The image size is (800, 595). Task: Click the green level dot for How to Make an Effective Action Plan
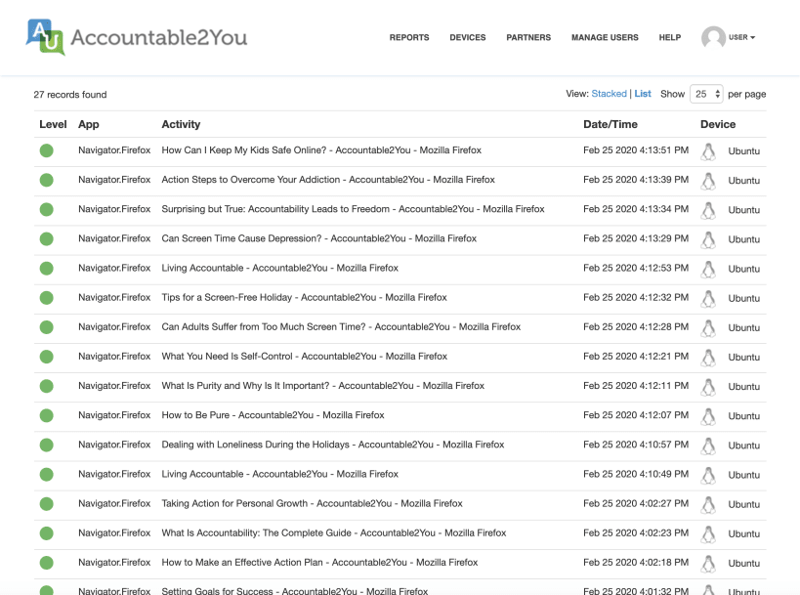(47, 563)
